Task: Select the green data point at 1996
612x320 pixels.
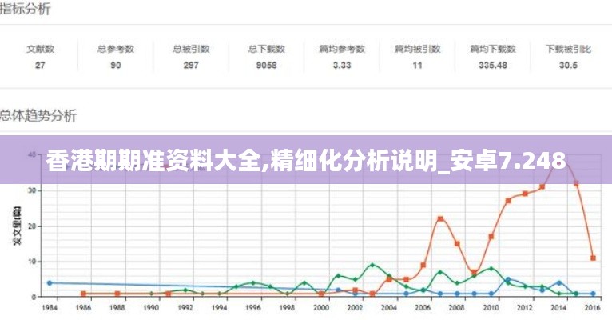Action: pos(253,282)
